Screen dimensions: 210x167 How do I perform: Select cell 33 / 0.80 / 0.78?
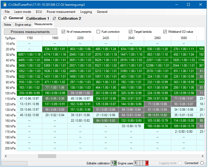[x=131, y=126]
